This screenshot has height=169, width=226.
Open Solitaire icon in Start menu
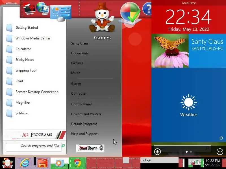click(9, 114)
